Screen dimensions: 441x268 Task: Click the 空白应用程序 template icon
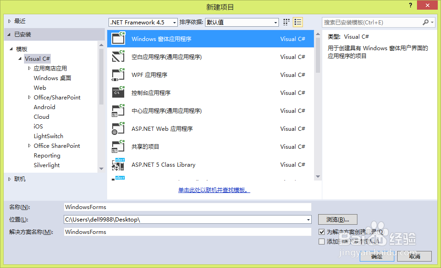tap(118, 57)
